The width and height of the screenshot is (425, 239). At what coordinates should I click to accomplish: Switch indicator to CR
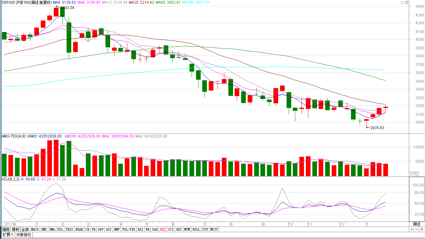coord(87,229)
